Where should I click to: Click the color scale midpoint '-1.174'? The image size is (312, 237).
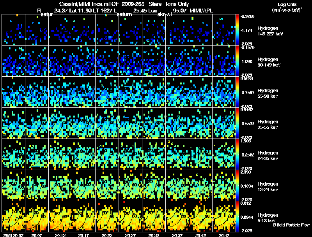(247, 30)
